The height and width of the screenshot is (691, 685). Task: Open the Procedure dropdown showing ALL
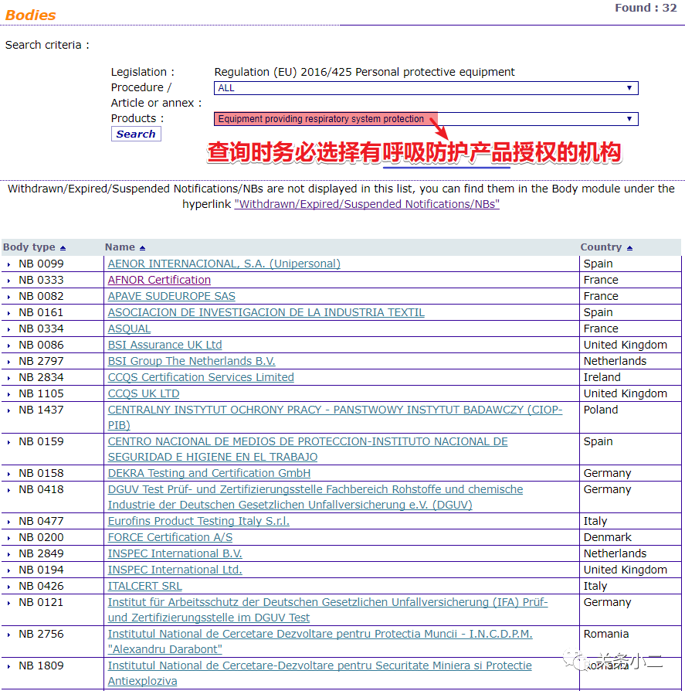pos(425,87)
